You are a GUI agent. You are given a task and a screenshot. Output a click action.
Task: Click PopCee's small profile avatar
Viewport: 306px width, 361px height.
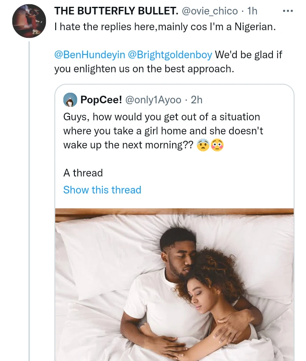[x=70, y=100]
